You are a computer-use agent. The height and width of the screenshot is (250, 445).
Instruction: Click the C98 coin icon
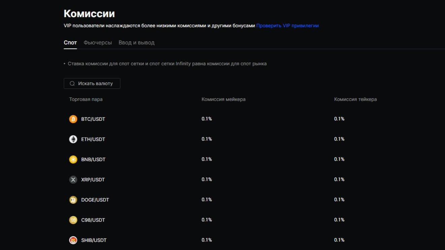[73, 220]
